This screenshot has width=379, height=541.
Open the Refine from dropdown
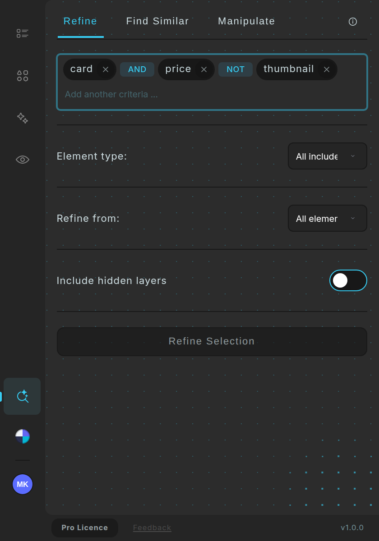point(328,218)
